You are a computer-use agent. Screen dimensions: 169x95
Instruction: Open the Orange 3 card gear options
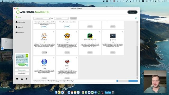[x=77, y=32]
